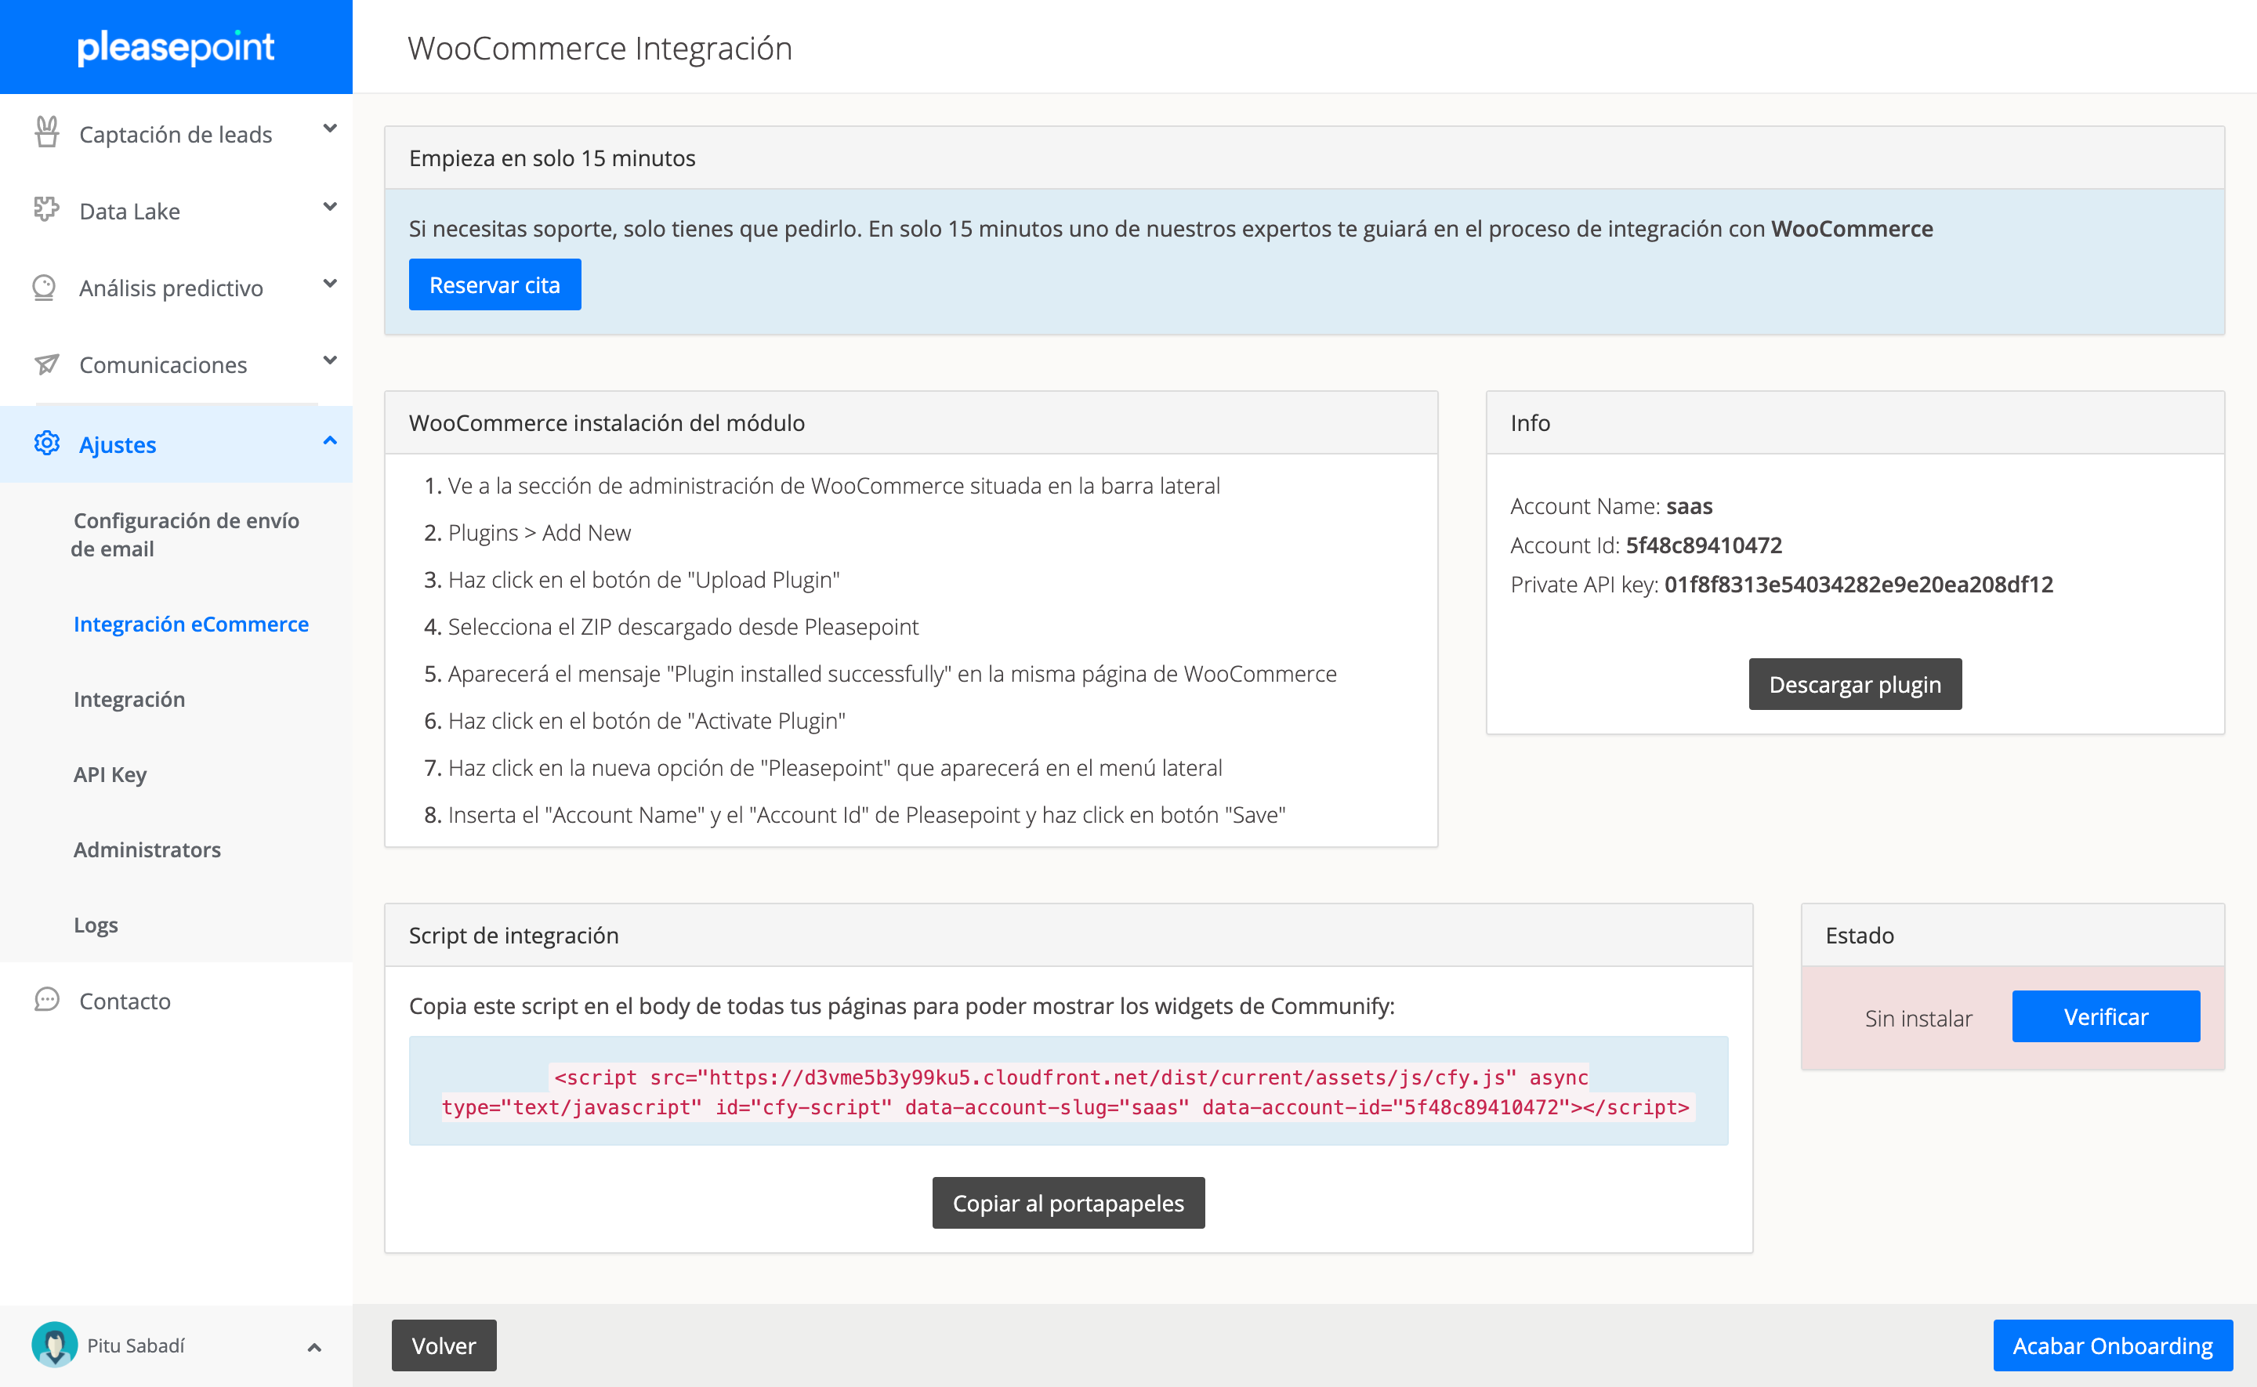Click Pitu Sabadí's avatar picture
Image resolution: width=2257 pixels, height=1387 pixels.
pyautogui.click(x=55, y=1345)
